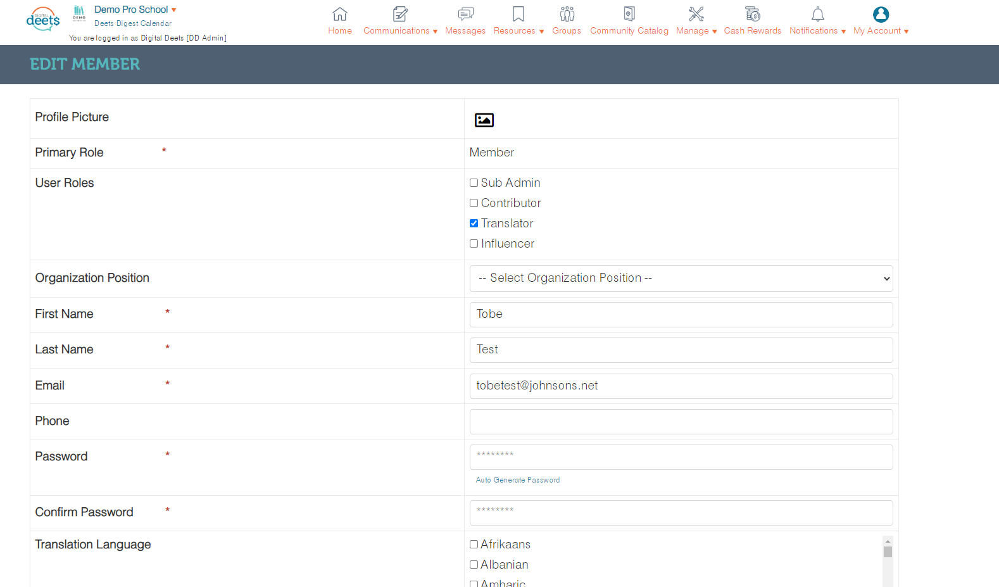Check the Contributor role checkbox
999x587 pixels.
(x=474, y=203)
